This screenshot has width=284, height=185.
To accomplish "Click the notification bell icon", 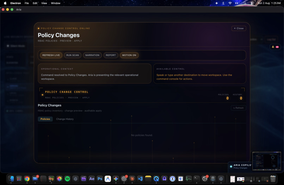I will (x=273, y=47).
